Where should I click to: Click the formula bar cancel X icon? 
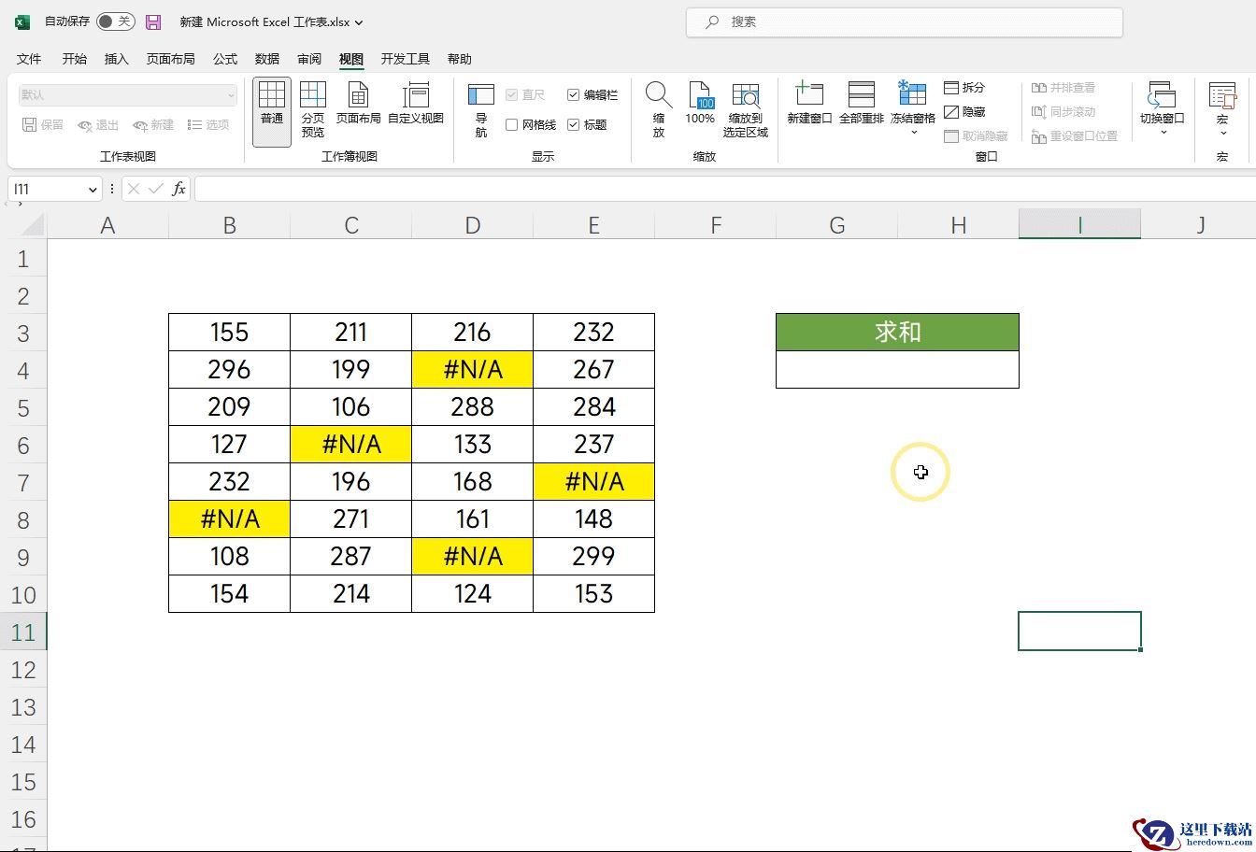click(134, 189)
